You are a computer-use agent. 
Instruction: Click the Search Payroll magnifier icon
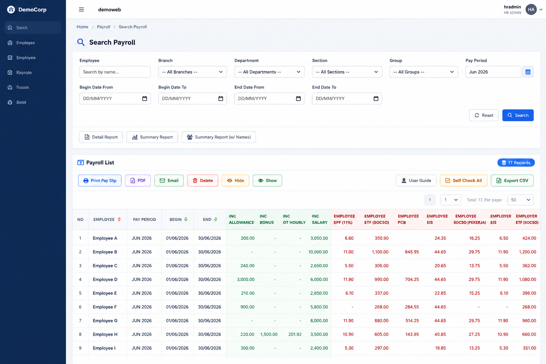tap(81, 42)
